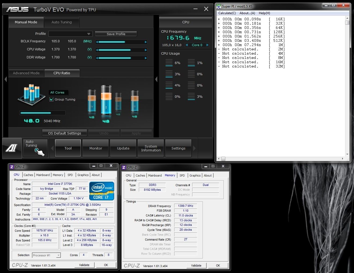
Task: Click the Save Profile button
Action: coord(116,34)
